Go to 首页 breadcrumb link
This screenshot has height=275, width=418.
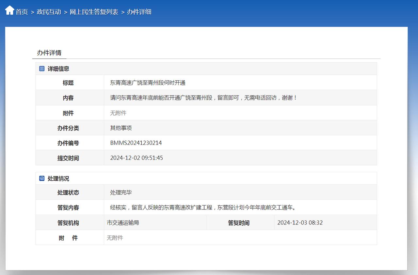22,12
